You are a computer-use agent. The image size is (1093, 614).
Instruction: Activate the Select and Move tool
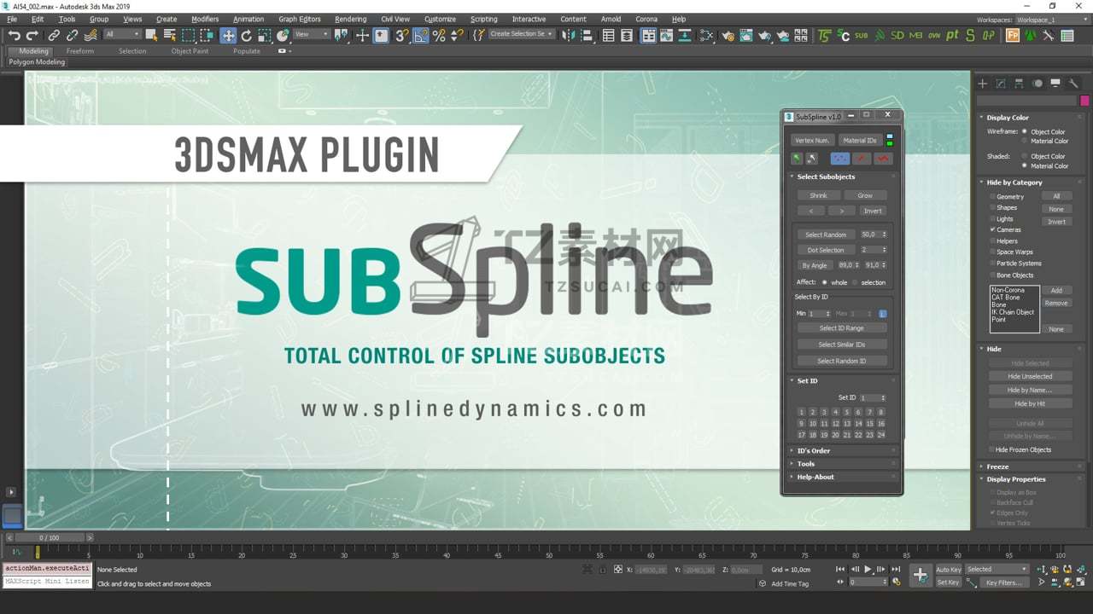point(228,35)
